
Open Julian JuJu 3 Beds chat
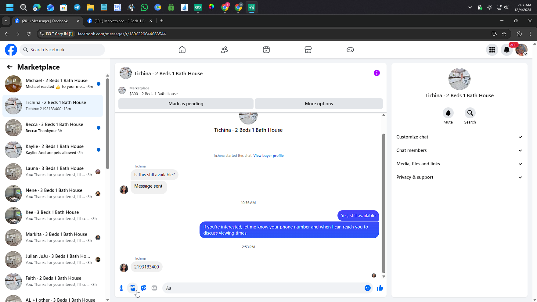(x=53, y=260)
